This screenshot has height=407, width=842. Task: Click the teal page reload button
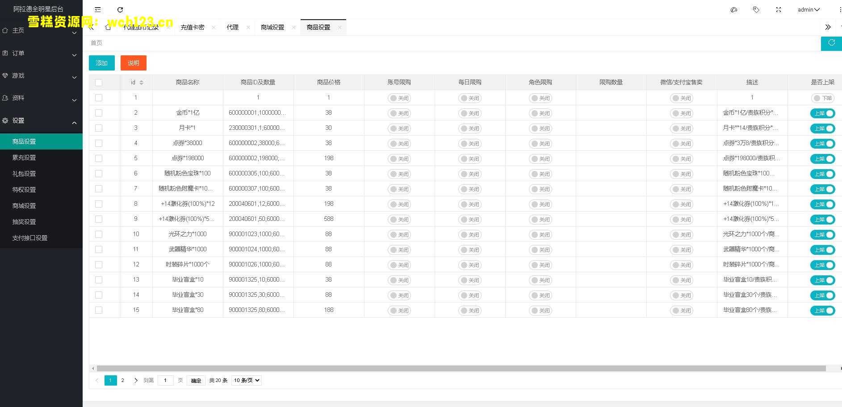[831, 43]
